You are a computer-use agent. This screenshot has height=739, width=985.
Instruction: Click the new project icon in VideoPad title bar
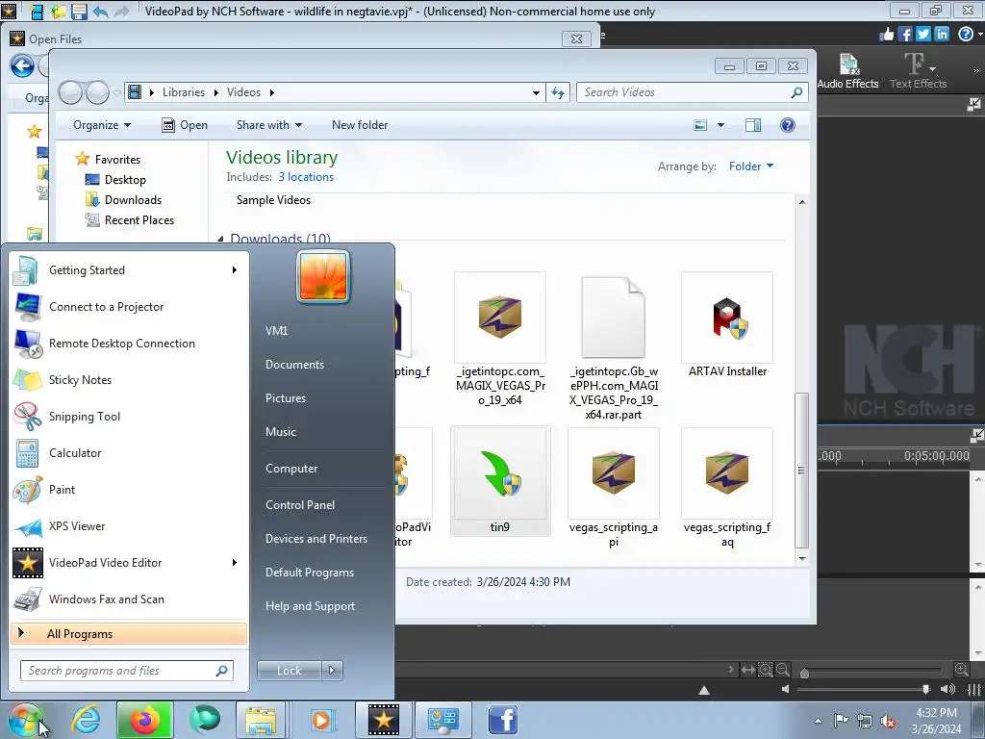point(38,11)
